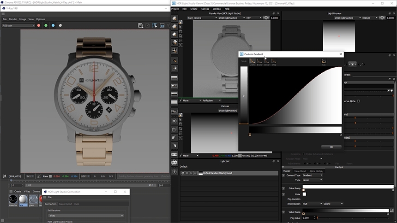The width and height of the screenshot is (397, 223).
Task: Click the Value Ramp gradient bar
Action: click(346, 211)
